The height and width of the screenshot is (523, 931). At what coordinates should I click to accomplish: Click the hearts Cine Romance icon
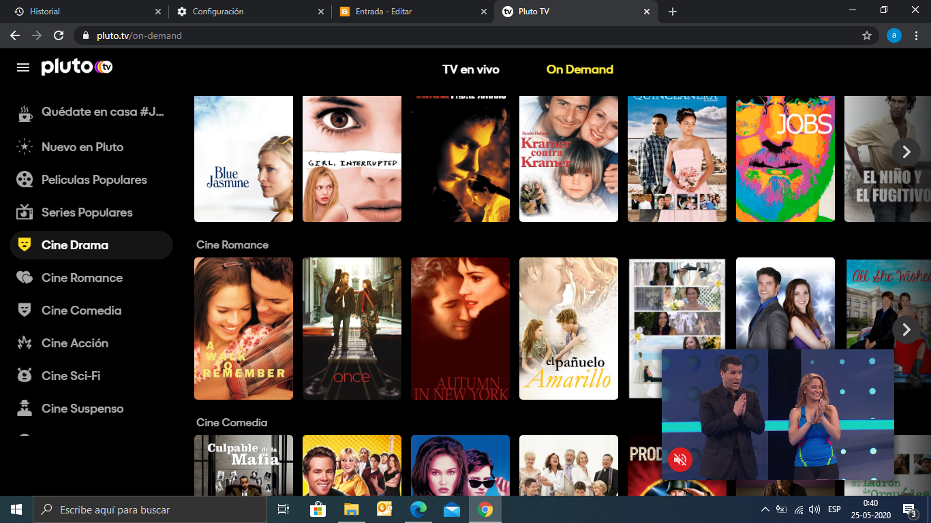point(25,278)
